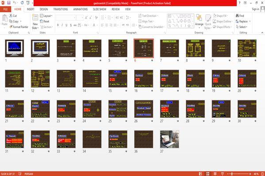The image size is (265, 176).
Task: Click the PERSIAN language indicator in status bar
Action: (29, 174)
